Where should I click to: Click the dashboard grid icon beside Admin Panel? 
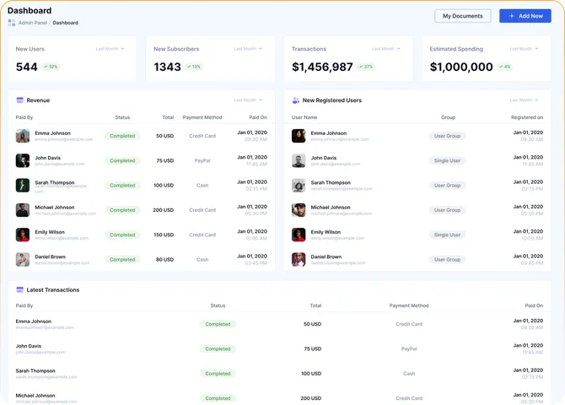point(12,23)
